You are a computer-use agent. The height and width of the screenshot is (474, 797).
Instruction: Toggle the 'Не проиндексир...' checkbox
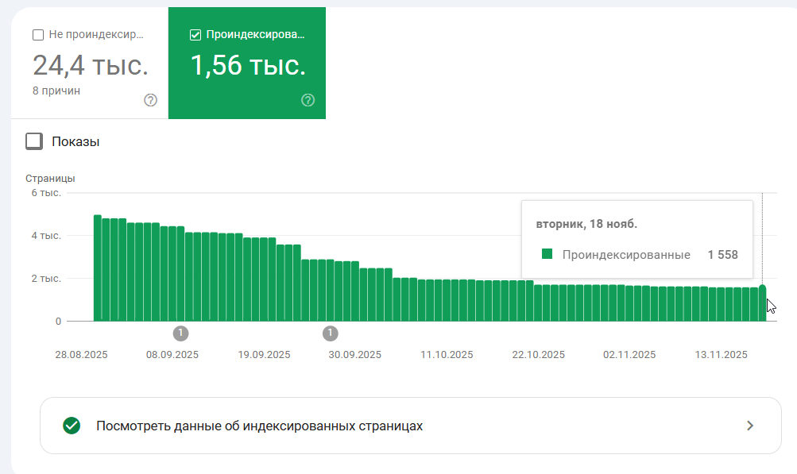tap(38, 35)
